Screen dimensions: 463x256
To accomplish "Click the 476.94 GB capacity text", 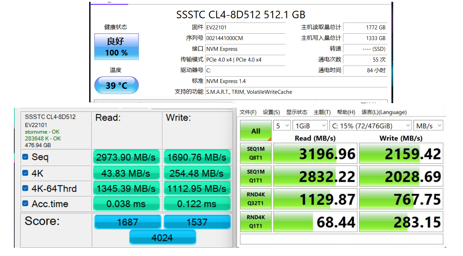I will pos(38,145).
